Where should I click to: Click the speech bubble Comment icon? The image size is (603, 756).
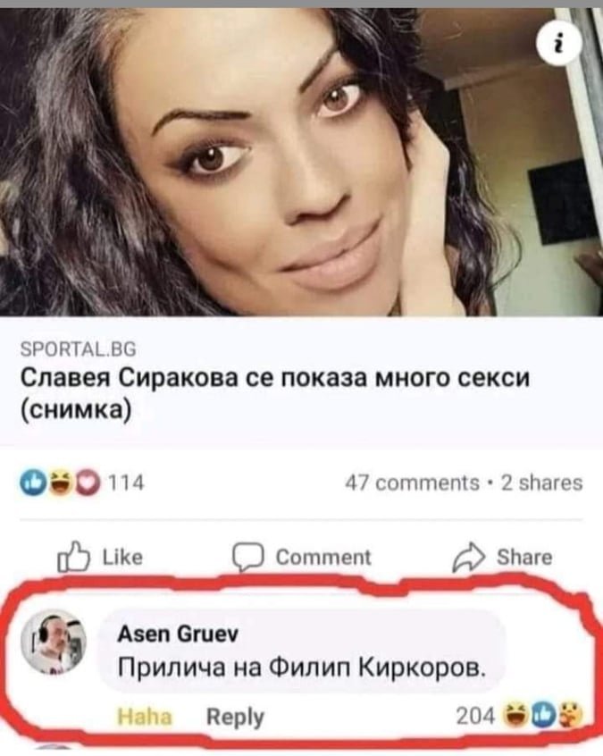click(248, 558)
